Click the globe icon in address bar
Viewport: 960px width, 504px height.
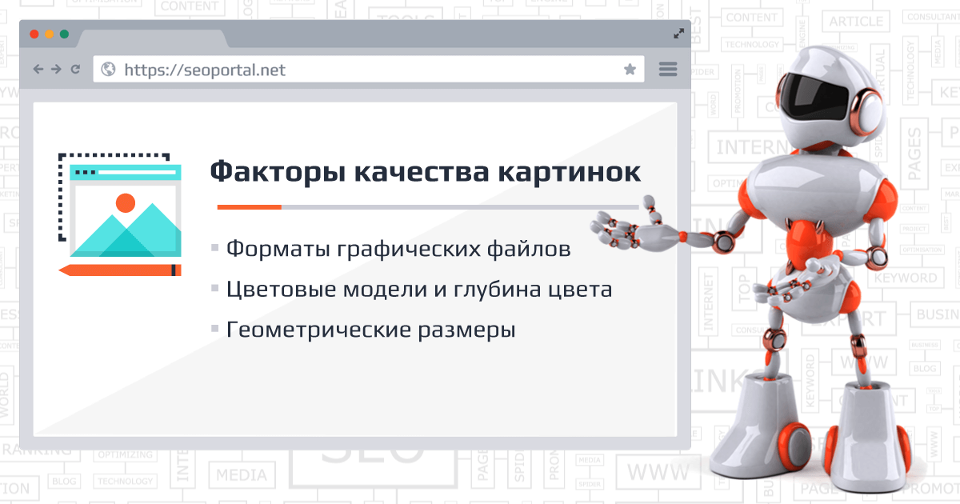pyautogui.click(x=108, y=70)
